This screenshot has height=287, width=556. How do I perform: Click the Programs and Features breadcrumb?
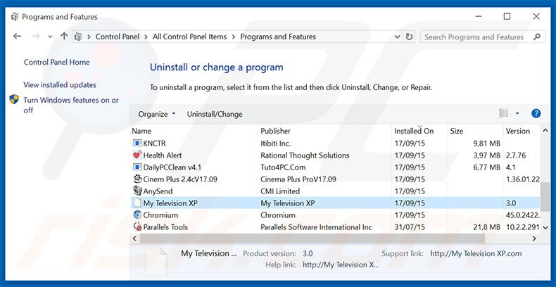point(278,37)
